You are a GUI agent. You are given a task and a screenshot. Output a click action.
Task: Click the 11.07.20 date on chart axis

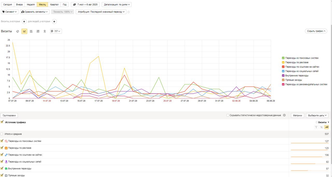coord(47,101)
